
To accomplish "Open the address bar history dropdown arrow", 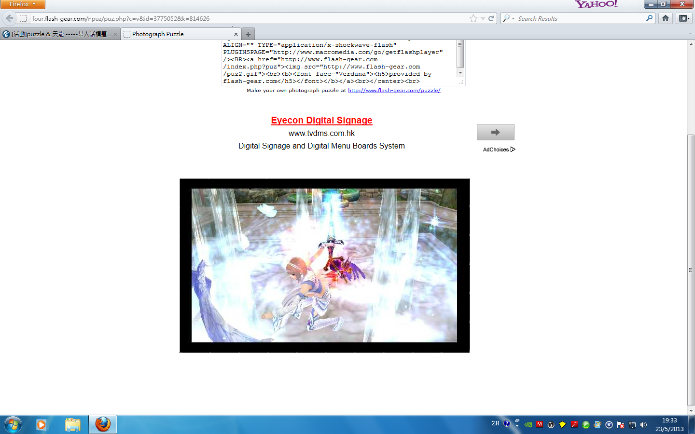I will coord(483,18).
